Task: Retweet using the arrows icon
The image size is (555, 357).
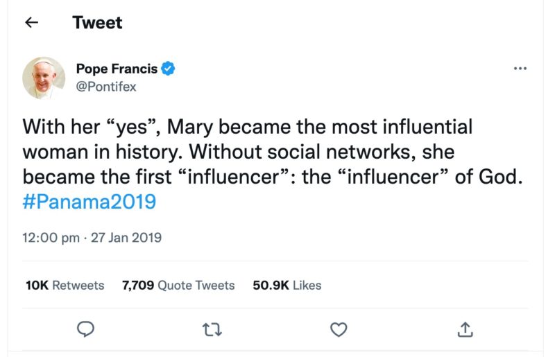Action: coord(212,330)
